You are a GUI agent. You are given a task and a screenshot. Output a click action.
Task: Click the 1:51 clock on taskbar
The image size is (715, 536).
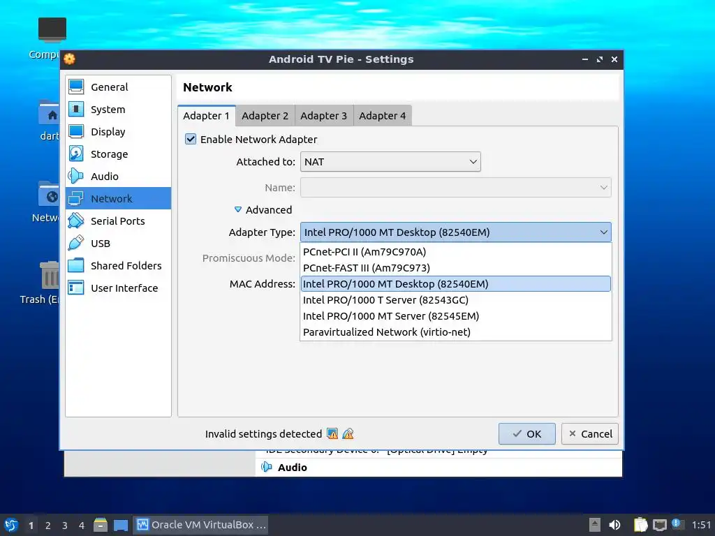pyautogui.click(x=701, y=525)
